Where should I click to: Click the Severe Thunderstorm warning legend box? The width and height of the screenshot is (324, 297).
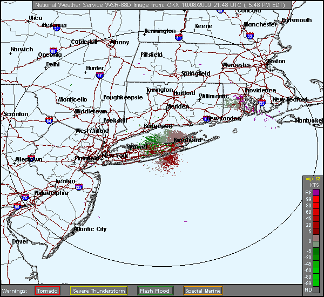[99, 291]
